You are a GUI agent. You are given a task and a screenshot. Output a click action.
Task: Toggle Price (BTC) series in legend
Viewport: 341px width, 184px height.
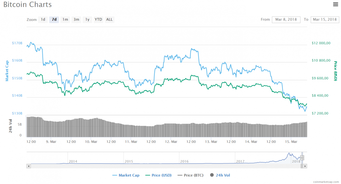tap(190, 175)
